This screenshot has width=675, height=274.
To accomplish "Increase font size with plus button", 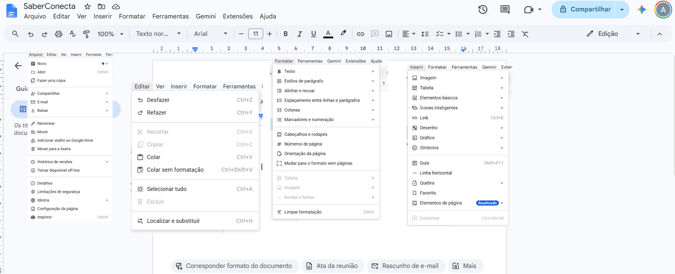I will point(270,34).
